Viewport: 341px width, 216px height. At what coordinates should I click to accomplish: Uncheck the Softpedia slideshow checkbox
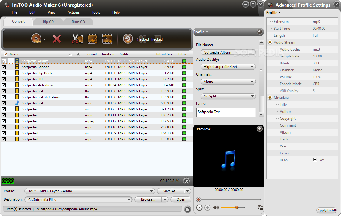pyautogui.click(x=4, y=85)
